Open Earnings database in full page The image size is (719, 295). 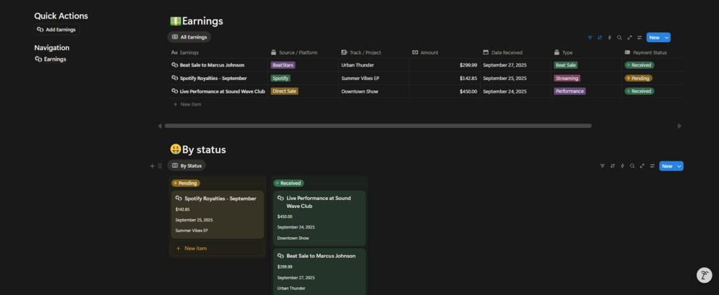point(630,37)
